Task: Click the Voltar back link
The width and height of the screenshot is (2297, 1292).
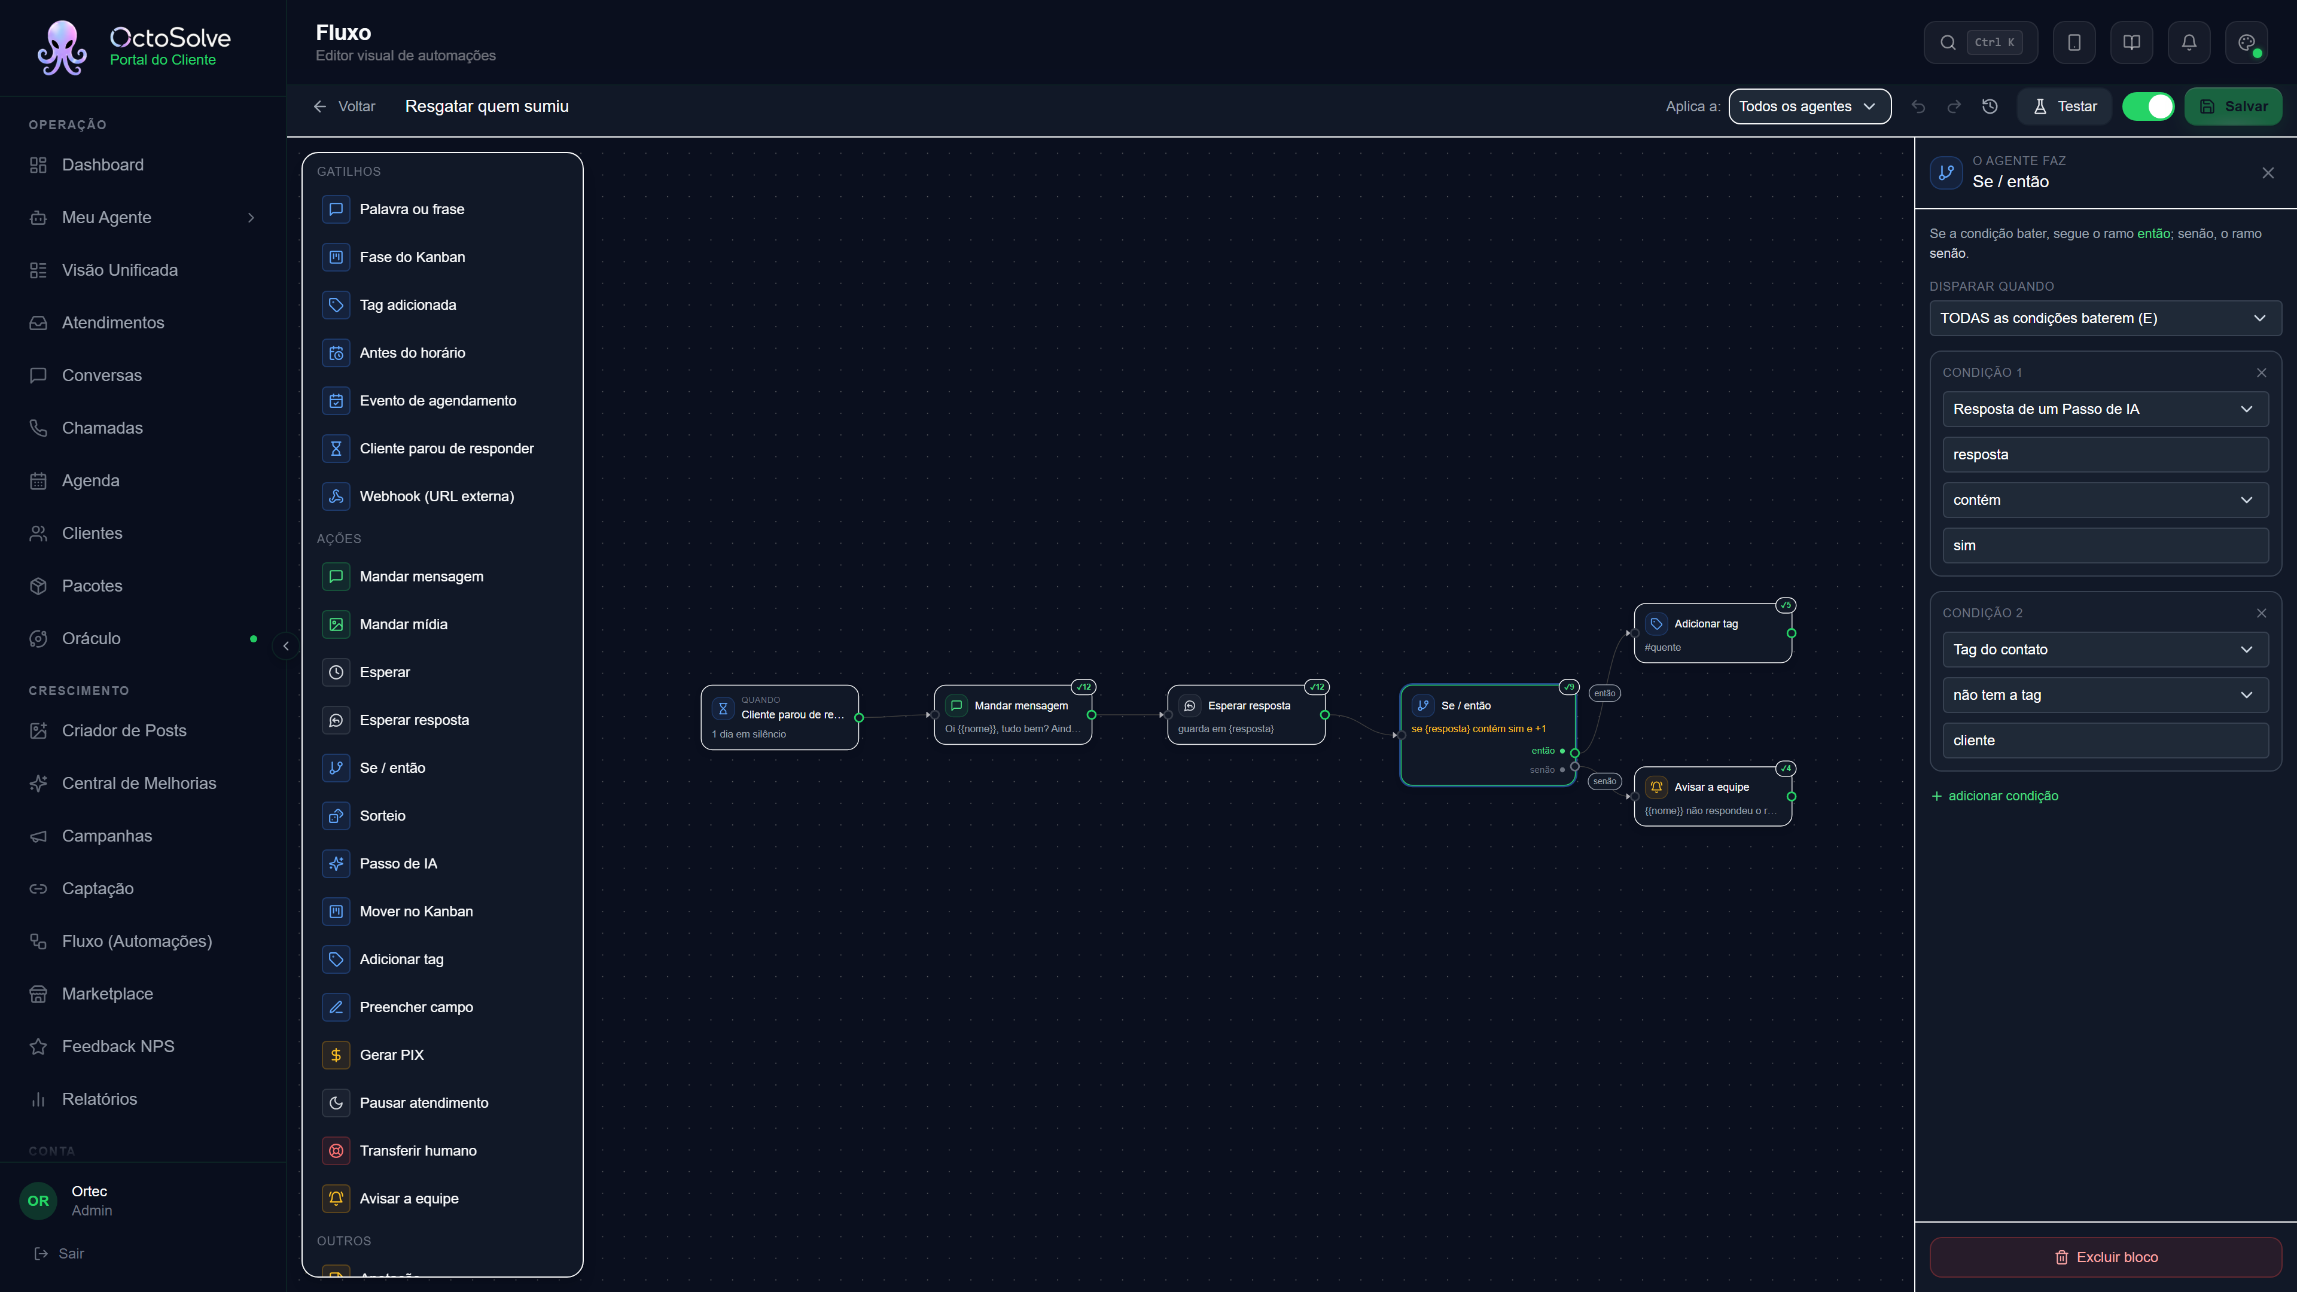Action: pyautogui.click(x=344, y=106)
